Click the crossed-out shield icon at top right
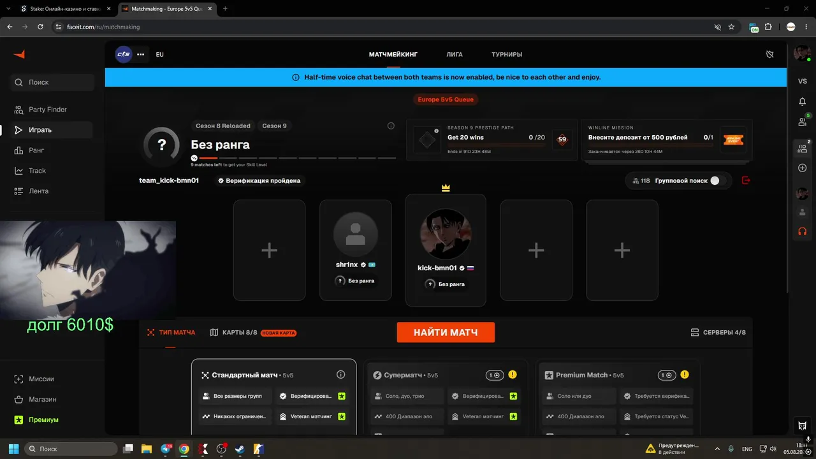The width and height of the screenshot is (816, 459). tap(769, 55)
